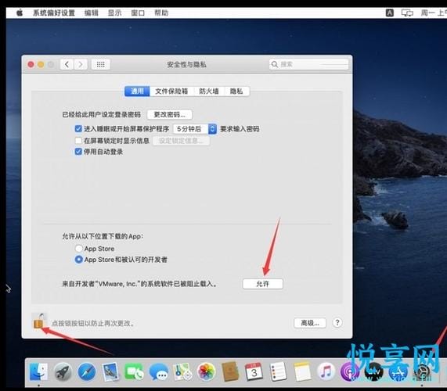Click the 高级... button
This screenshot has height=391, width=447.
click(x=310, y=323)
